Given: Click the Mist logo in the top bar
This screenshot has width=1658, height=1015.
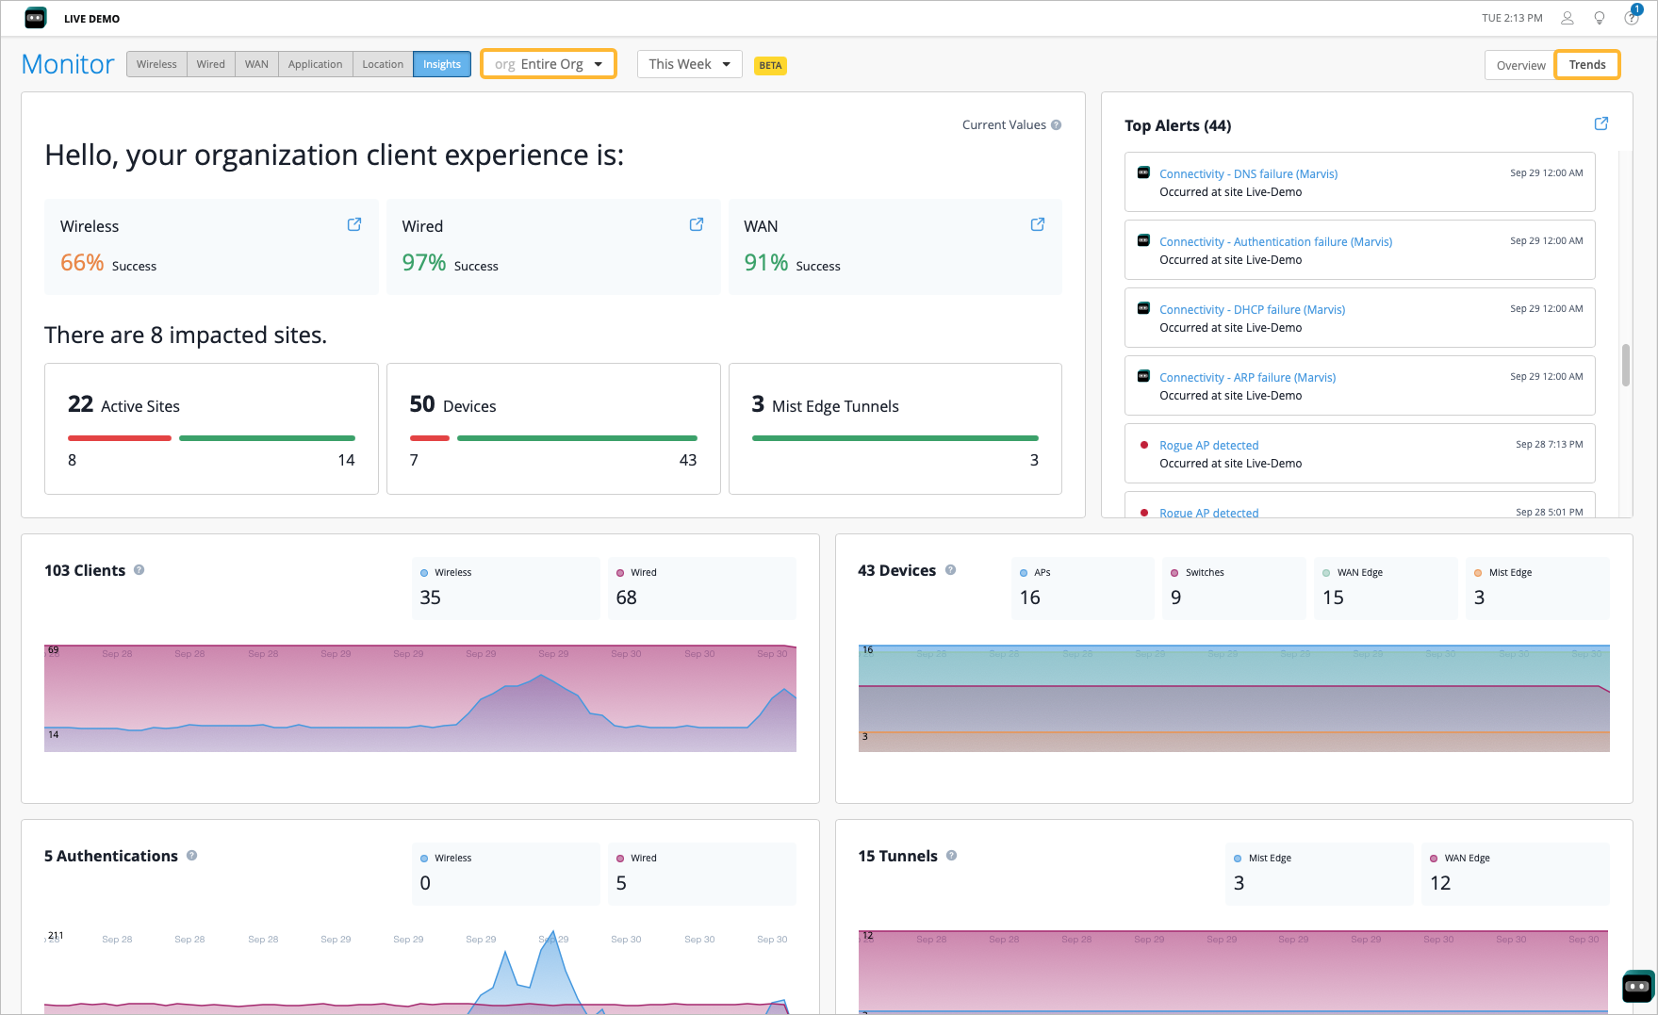Looking at the screenshot, I should tap(35, 17).
